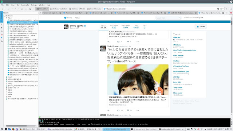Open the #MetGala trend
Image resolution: width=233 pixels, height=131 pixels.
coord(177,45)
